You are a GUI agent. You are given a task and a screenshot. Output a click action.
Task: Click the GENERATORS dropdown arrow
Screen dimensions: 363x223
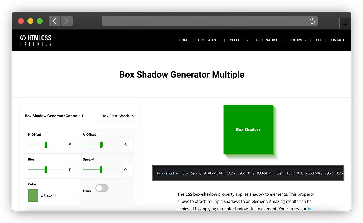point(281,40)
